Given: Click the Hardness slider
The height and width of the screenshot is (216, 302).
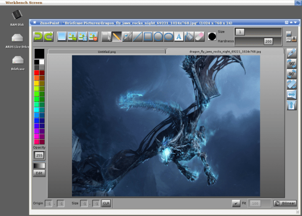Looking at the screenshot, I should 258,41.
